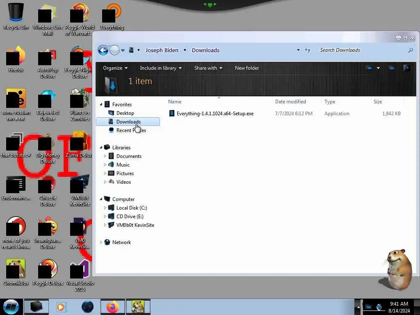This screenshot has width=420, height=315.
Task: Toggle the preview pane icon
Action: pyautogui.click(x=392, y=68)
